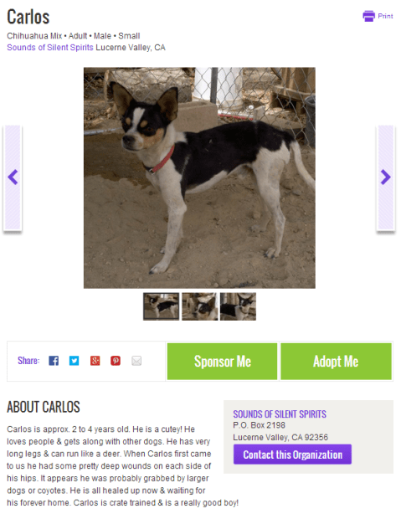Click the About Carlos heading
401x524 pixels.
click(x=44, y=407)
